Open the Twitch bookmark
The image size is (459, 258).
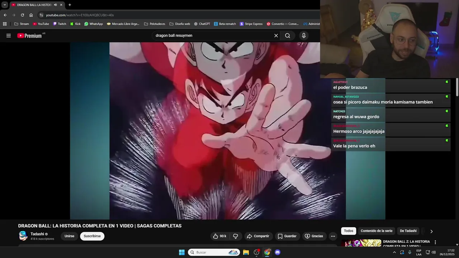pyautogui.click(x=60, y=24)
